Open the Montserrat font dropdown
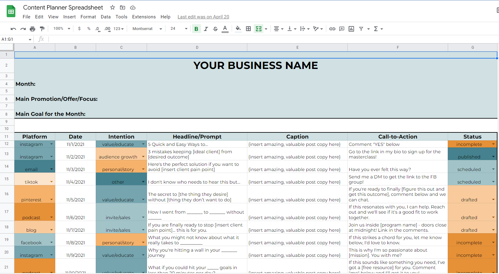This screenshot has height=274, width=499. pyautogui.click(x=147, y=29)
